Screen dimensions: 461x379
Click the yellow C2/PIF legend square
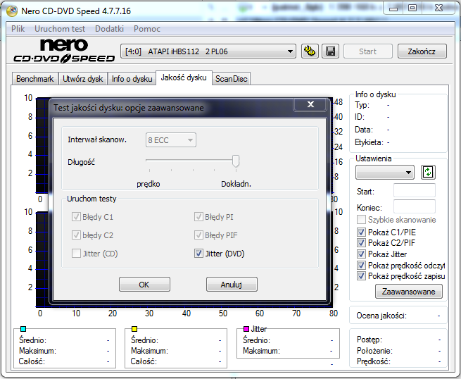(134, 329)
